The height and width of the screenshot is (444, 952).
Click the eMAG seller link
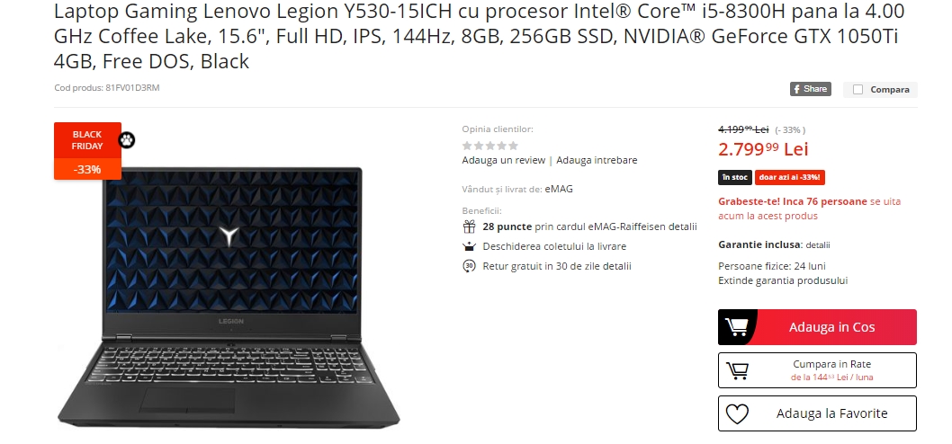point(559,189)
